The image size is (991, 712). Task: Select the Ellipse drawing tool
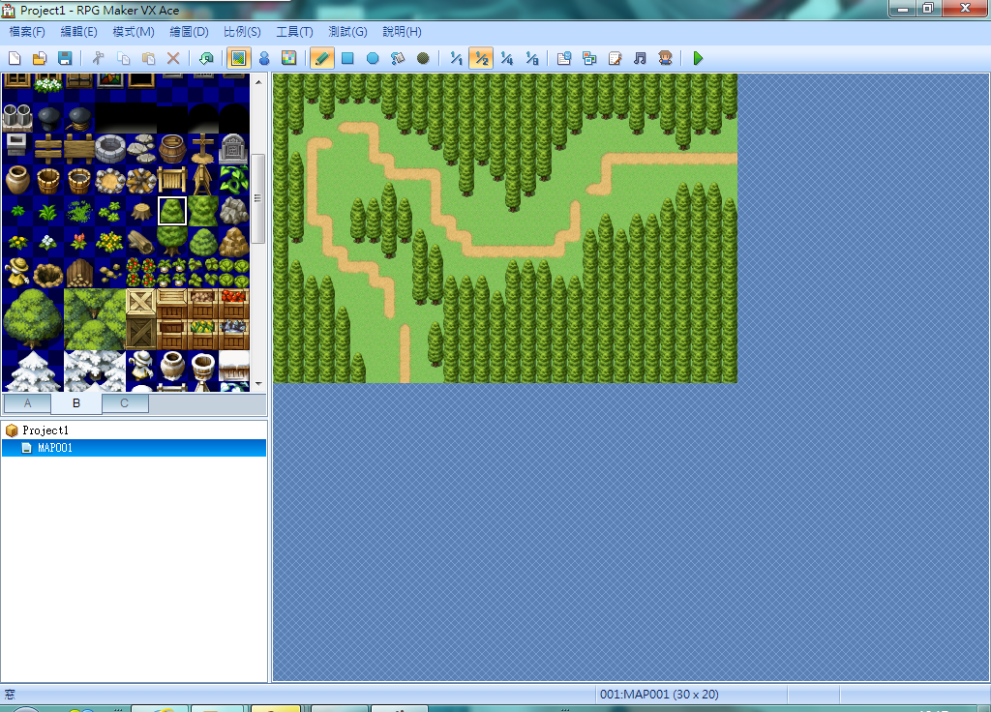click(373, 59)
